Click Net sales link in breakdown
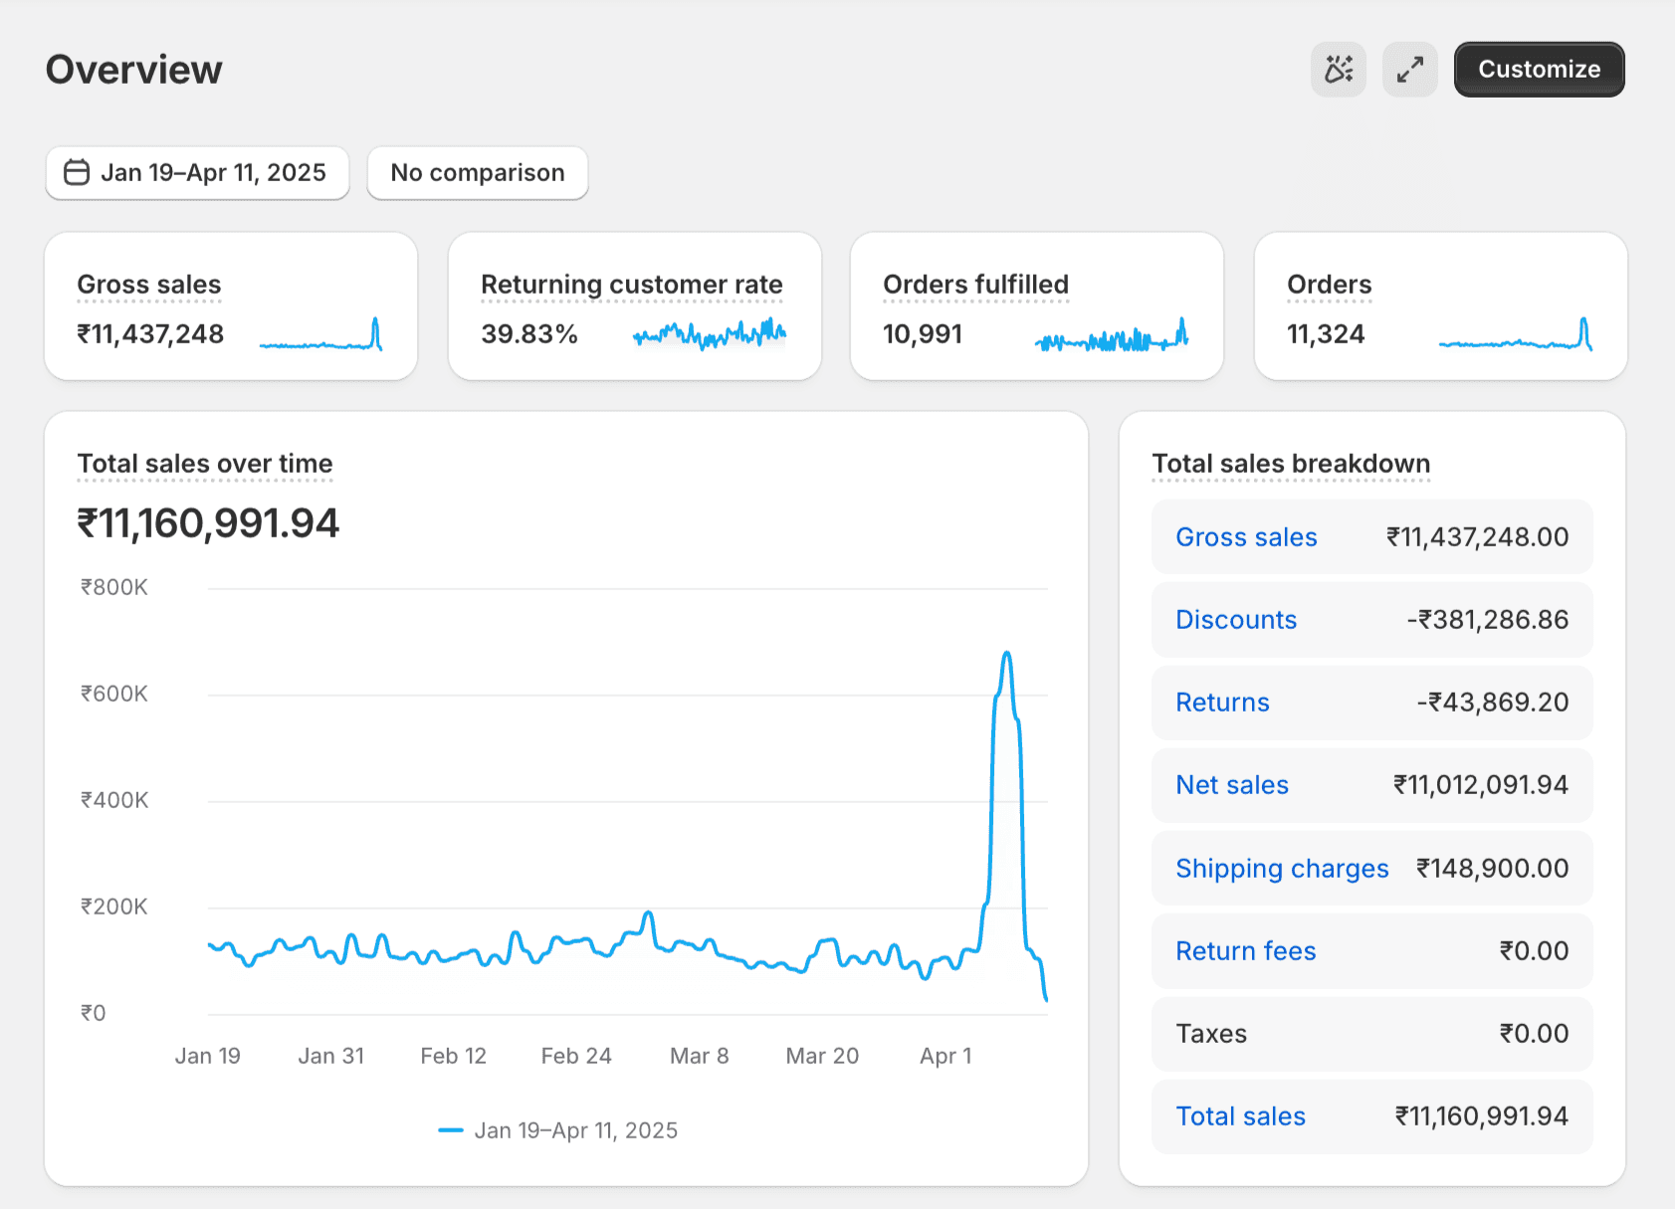Image resolution: width=1675 pixels, height=1209 pixels. pos(1232,785)
